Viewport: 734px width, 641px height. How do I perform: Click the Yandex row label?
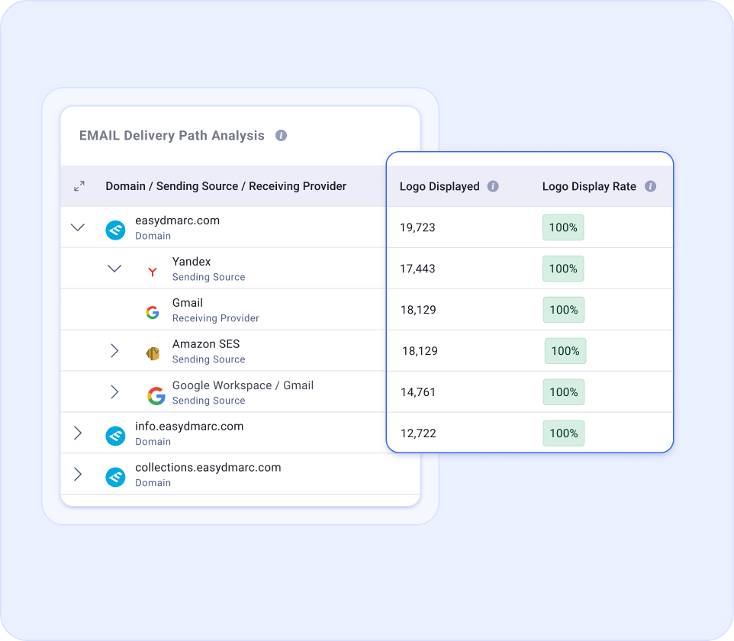[192, 262]
